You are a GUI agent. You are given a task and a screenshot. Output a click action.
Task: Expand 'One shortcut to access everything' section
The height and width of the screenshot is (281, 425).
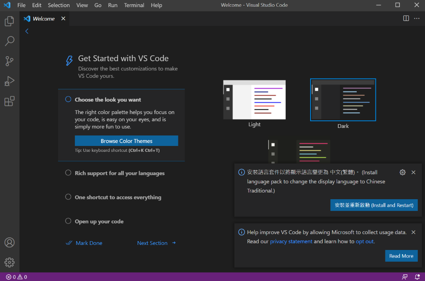[x=118, y=197]
